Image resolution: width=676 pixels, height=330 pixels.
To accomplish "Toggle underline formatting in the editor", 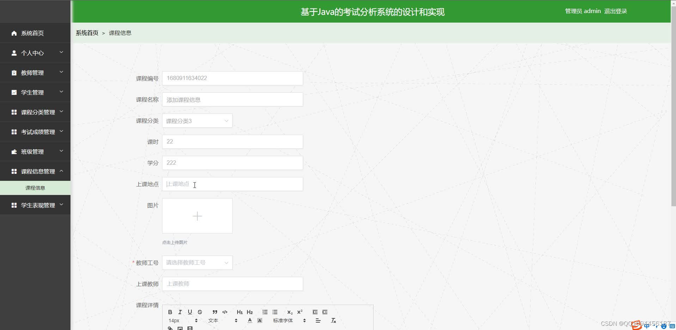I will 190,312.
